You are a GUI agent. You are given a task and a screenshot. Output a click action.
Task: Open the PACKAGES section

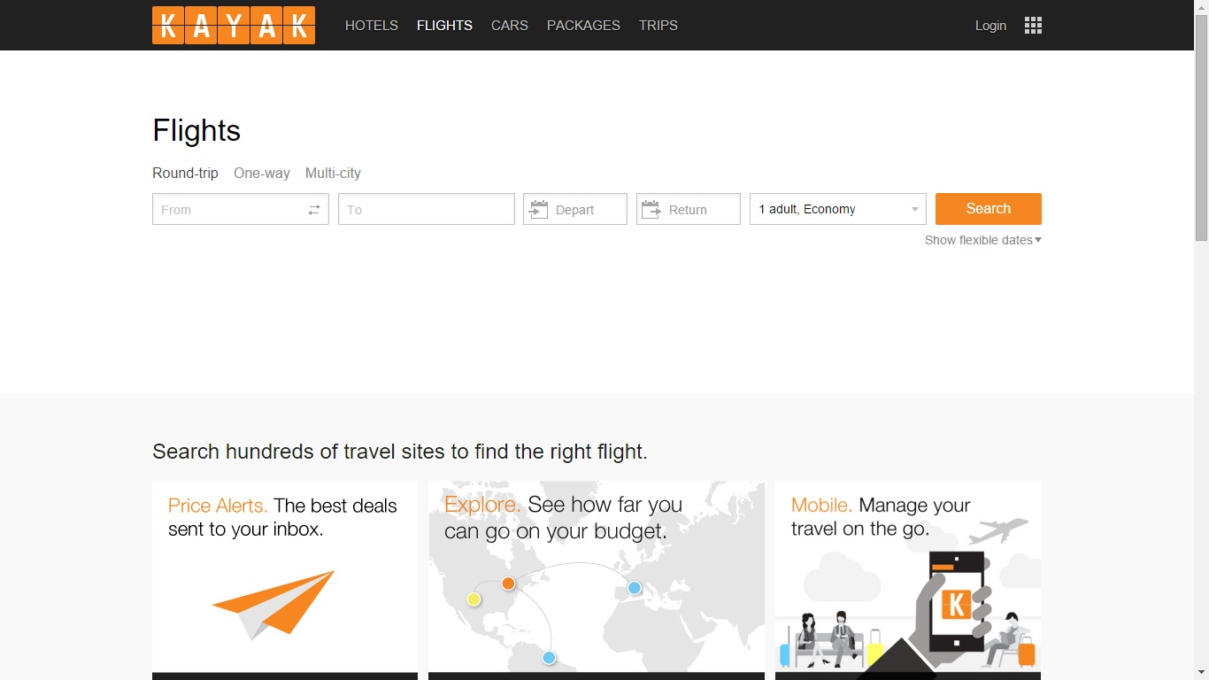[583, 26]
